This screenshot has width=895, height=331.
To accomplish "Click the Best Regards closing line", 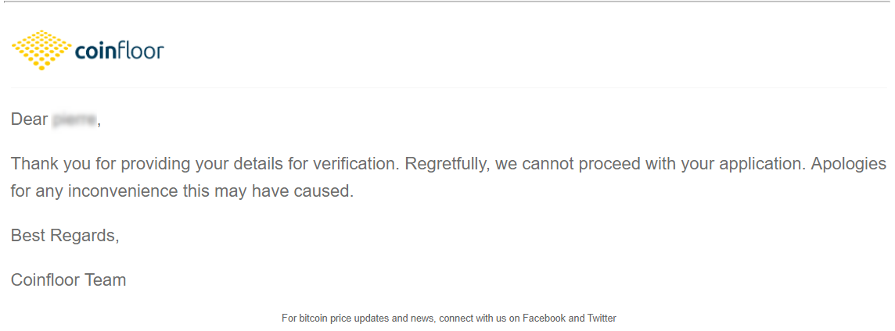I will (x=64, y=235).
